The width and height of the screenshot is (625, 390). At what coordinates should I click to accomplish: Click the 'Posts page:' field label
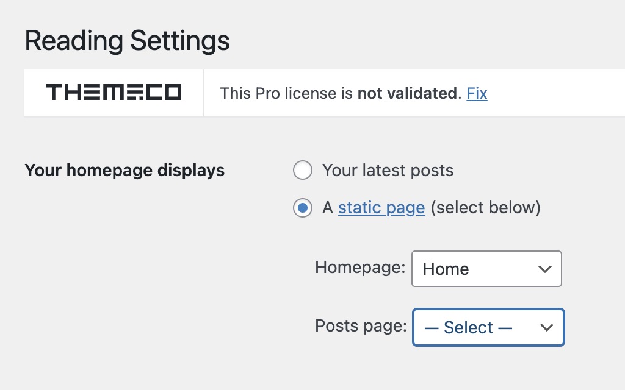(361, 326)
